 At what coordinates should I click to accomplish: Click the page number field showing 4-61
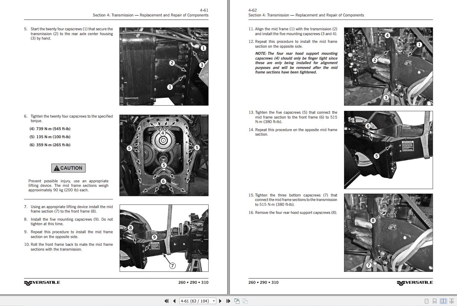(x=195, y=301)
